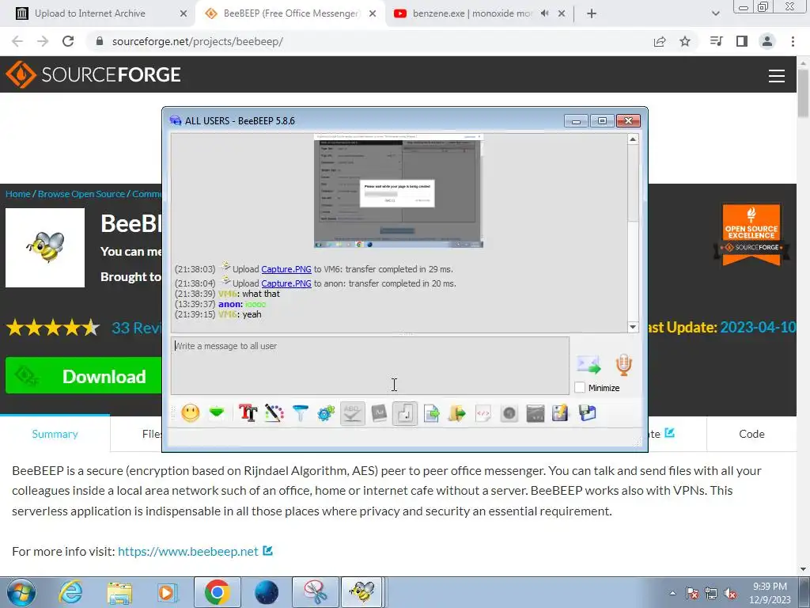Open the media controls icon in Chrome toolbar
This screenshot has width=810, height=608.
pos(716,41)
